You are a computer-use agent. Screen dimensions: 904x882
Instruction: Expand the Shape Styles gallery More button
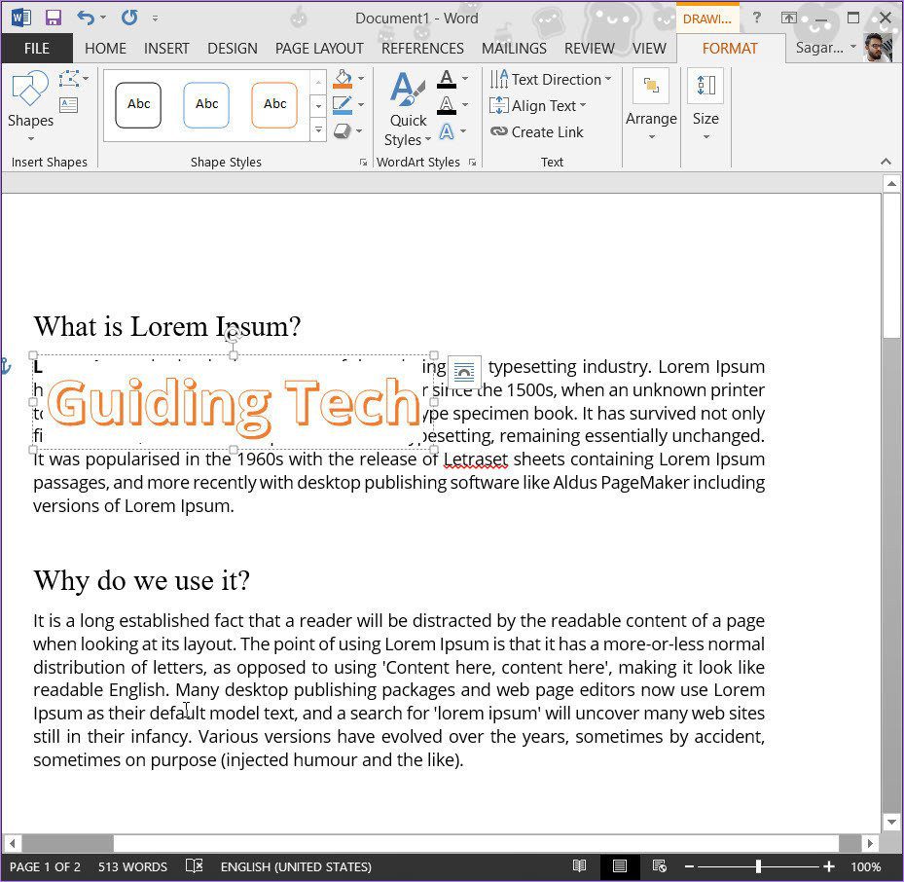(318, 129)
